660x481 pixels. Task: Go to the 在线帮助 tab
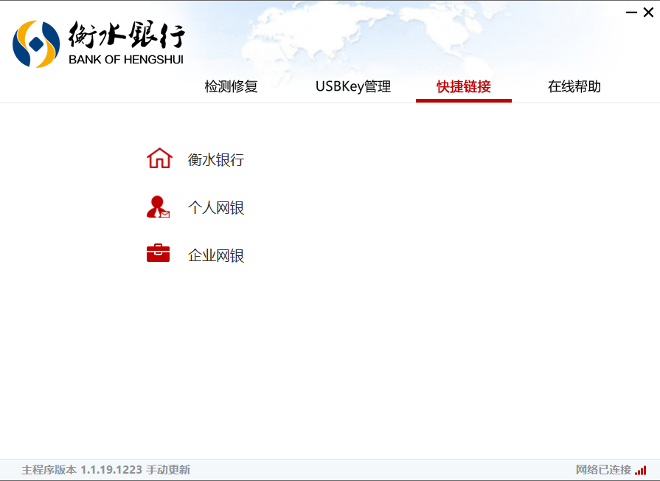click(574, 86)
